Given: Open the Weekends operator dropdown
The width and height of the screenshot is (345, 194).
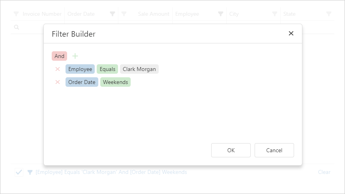Looking at the screenshot, I should point(115,82).
